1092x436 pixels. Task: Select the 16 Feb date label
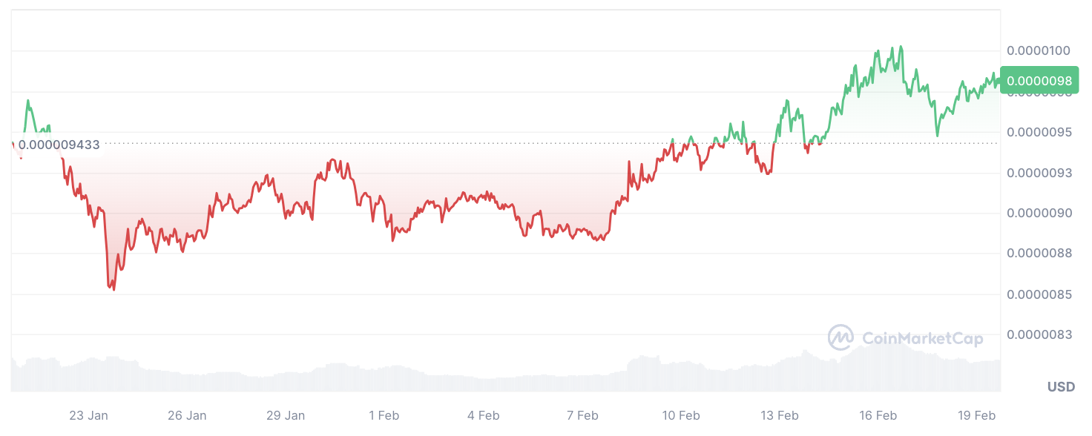coord(878,415)
